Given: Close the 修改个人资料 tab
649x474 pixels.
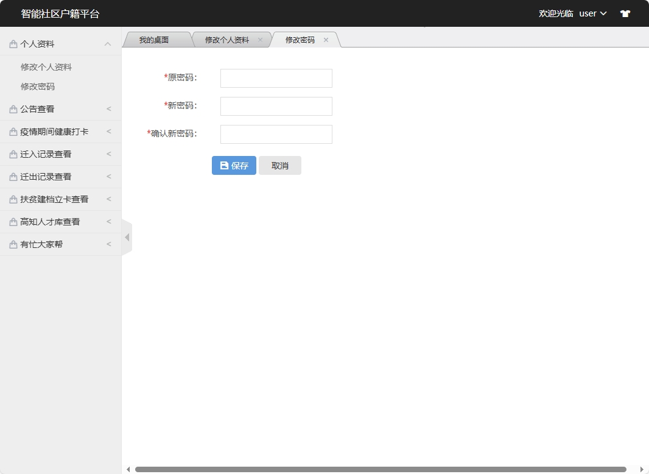Looking at the screenshot, I should tap(260, 40).
